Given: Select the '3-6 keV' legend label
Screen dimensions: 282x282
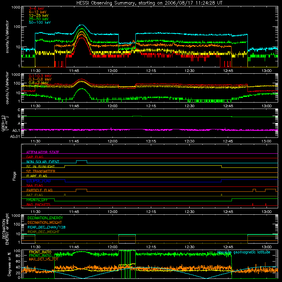Looking at the screenshot, I should [37, 8].
